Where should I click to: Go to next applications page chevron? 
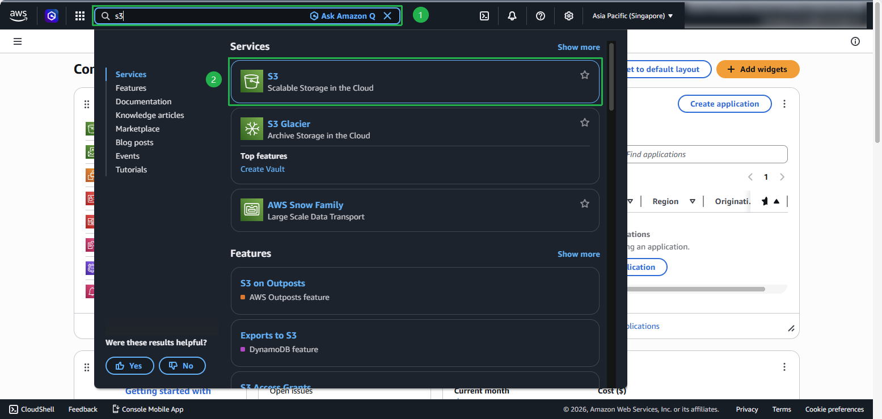[x=782, y=177]
